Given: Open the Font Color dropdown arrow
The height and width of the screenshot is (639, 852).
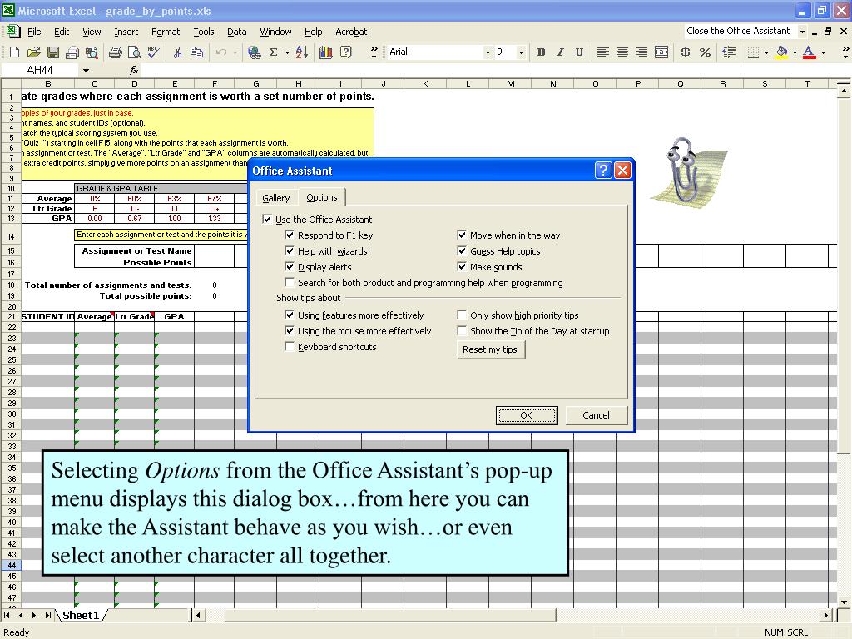Looking at the screenshot, I should click(x=823, y=52).
